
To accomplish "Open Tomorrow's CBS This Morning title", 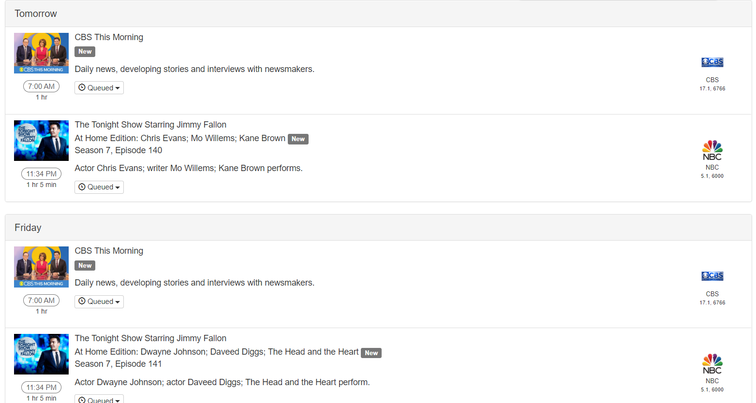I will point(109,37).
